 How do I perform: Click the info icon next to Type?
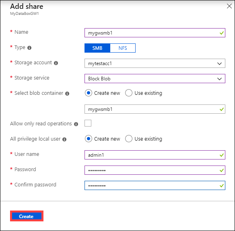pyautogui.click(x=29, y=48)
